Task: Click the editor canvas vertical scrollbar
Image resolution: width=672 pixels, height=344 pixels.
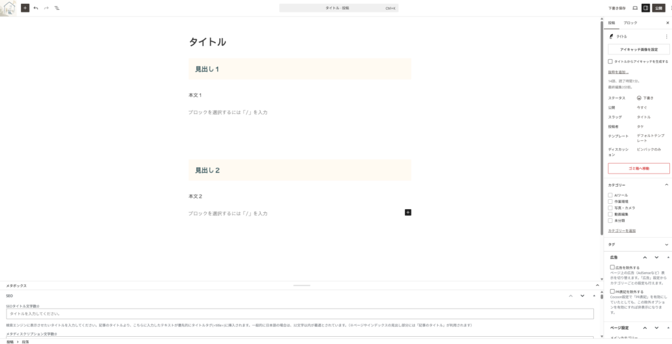Action: [x=602, y=128]
